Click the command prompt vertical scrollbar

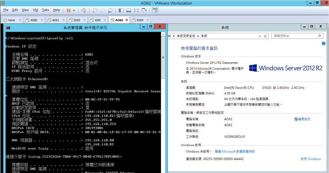(163, 96)
